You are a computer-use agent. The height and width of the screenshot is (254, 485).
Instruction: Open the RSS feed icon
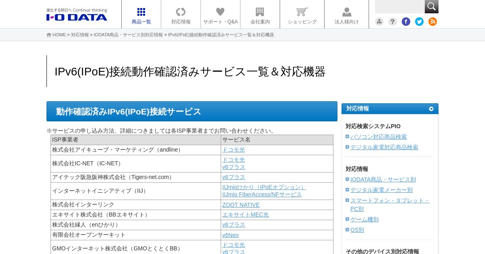point(432,22)
